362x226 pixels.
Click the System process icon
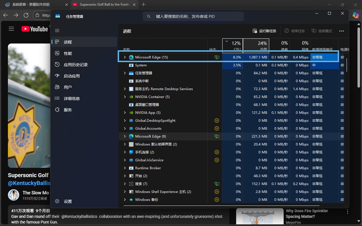click(131, 65)
